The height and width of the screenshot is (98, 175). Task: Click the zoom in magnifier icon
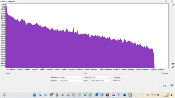[173, 5]
